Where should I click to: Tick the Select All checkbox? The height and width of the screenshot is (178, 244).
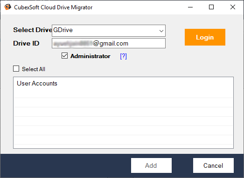coord(16,69)
